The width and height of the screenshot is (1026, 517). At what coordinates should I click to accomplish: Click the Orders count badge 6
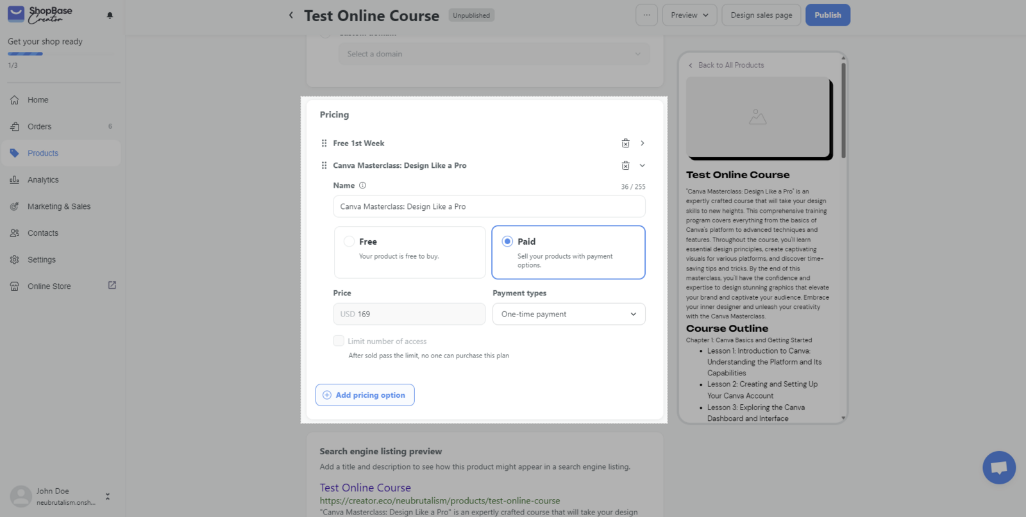tap(110, 127)
